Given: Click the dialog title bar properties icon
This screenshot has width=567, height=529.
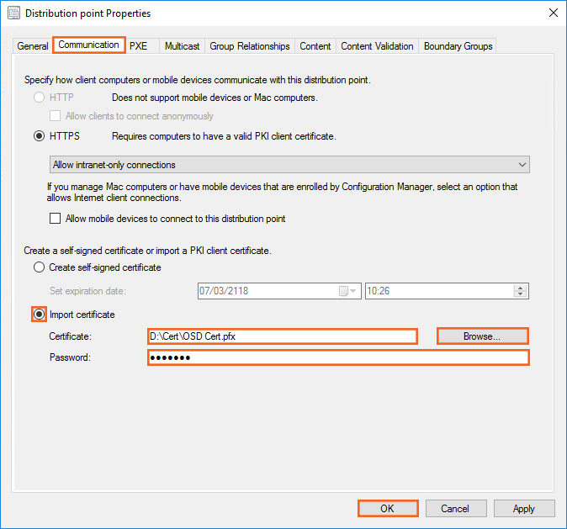Looking at the screenshot, I should pos(13,13).
